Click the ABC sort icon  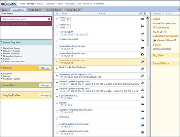pyautogui.click(x=145, y=14)
